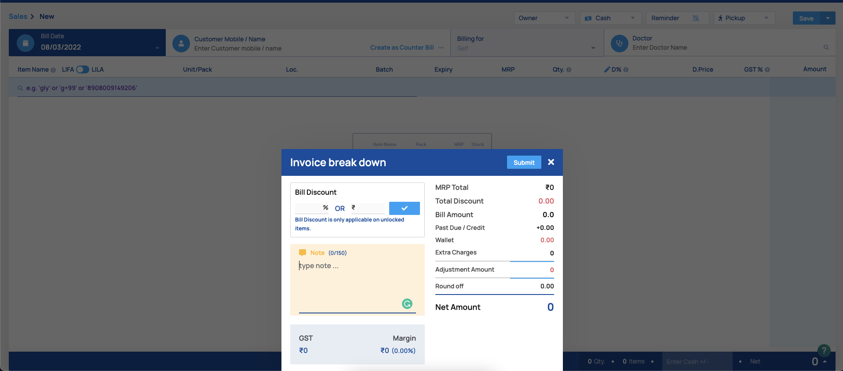This screenshot has width=843, height=371.
Task: Open the Owner dropdown
Action: pyautogui.click(x=544, y=18)
